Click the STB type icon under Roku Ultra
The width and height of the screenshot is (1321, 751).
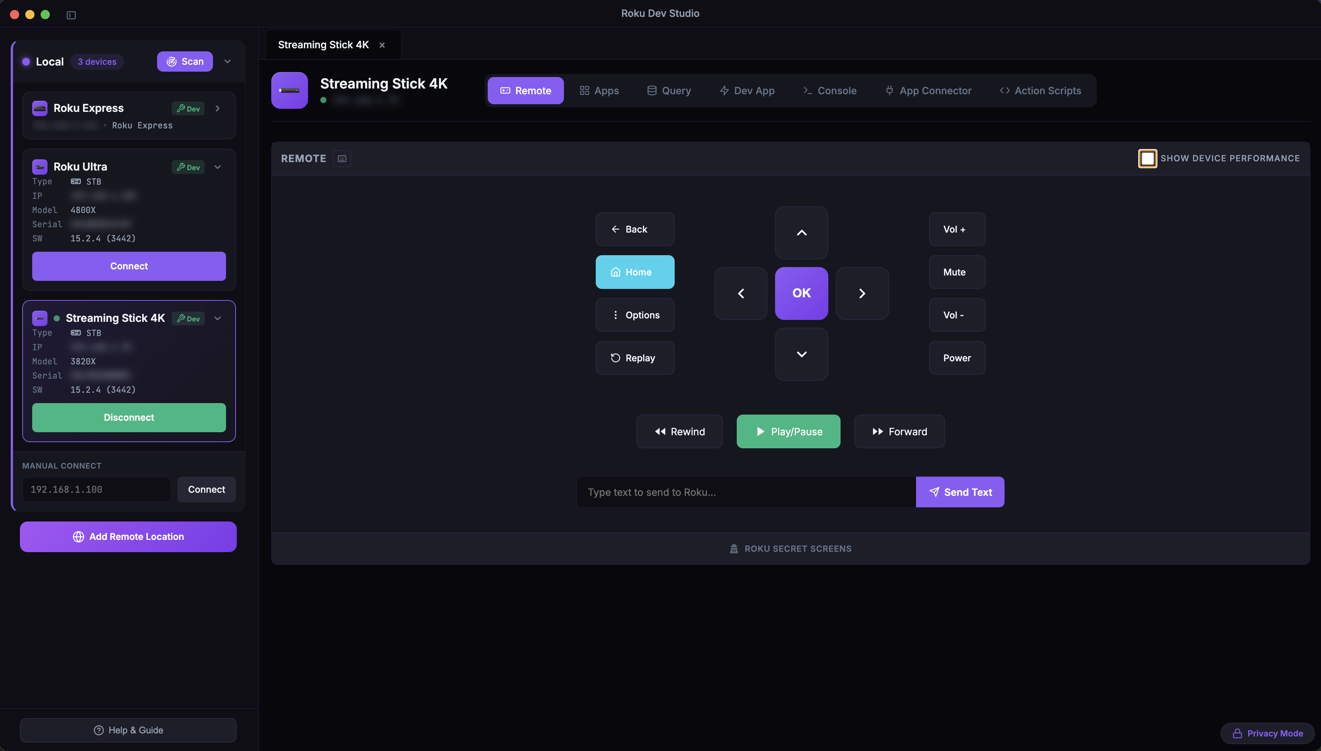[x=76, y=182]
